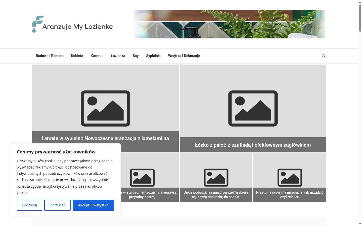Click the Aranzuje My Lazienke logo

pyautogui.click(x=72, y=24)
